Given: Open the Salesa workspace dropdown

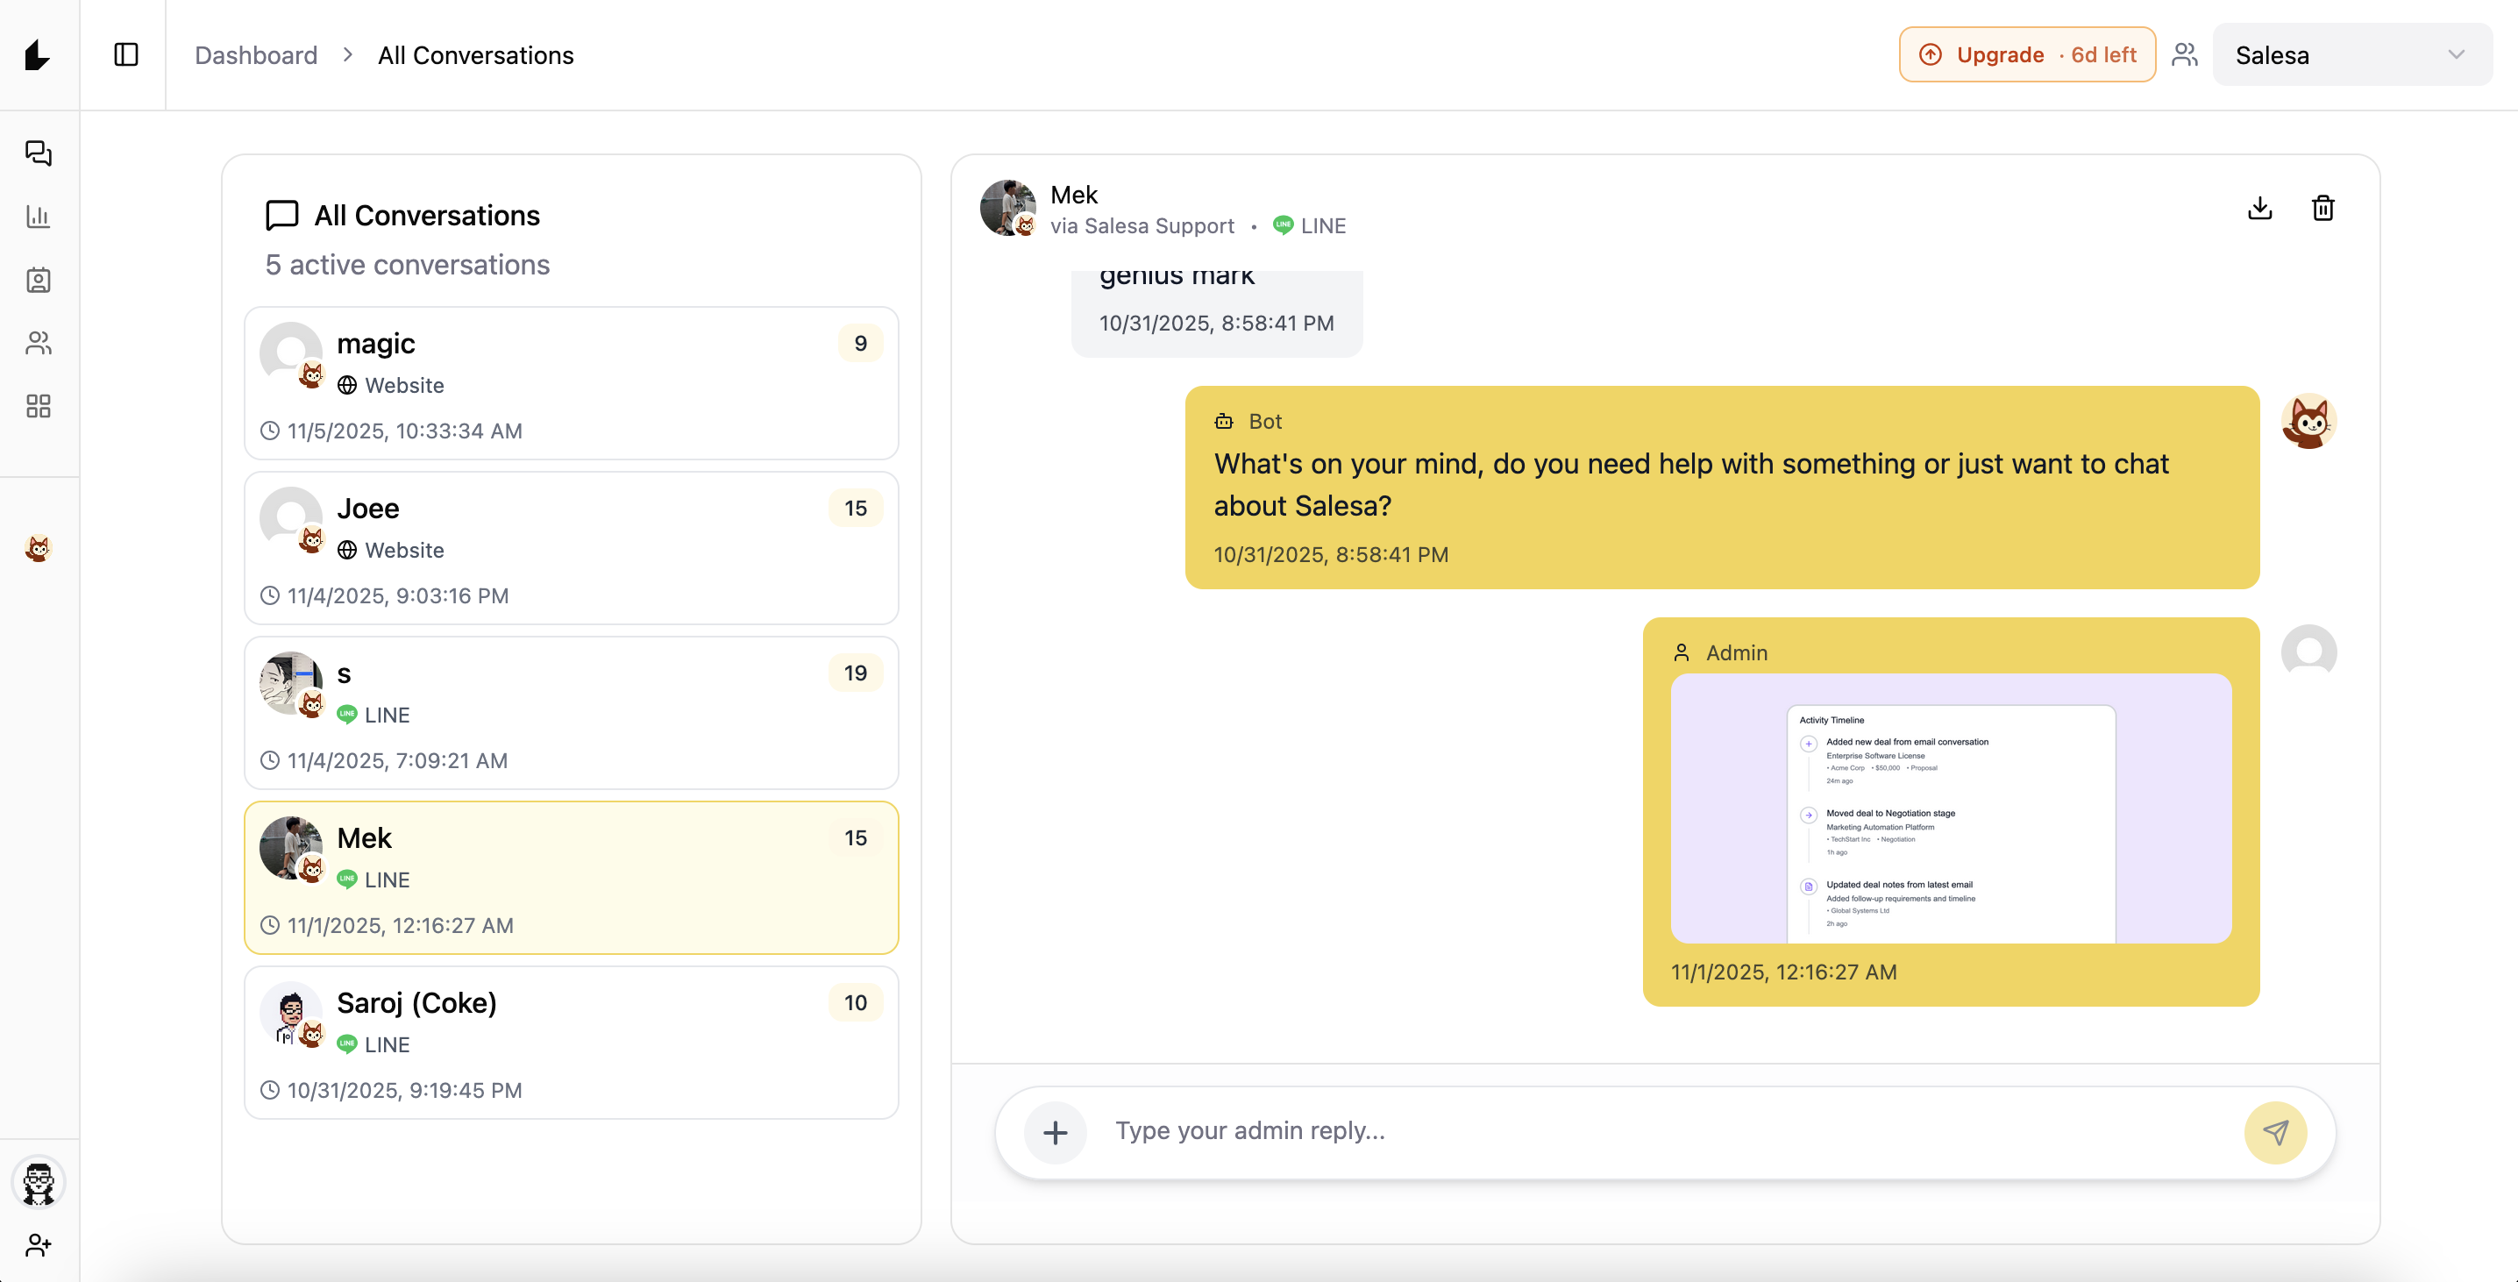Looking at the screenshot, I should [x=2351, y=53].
